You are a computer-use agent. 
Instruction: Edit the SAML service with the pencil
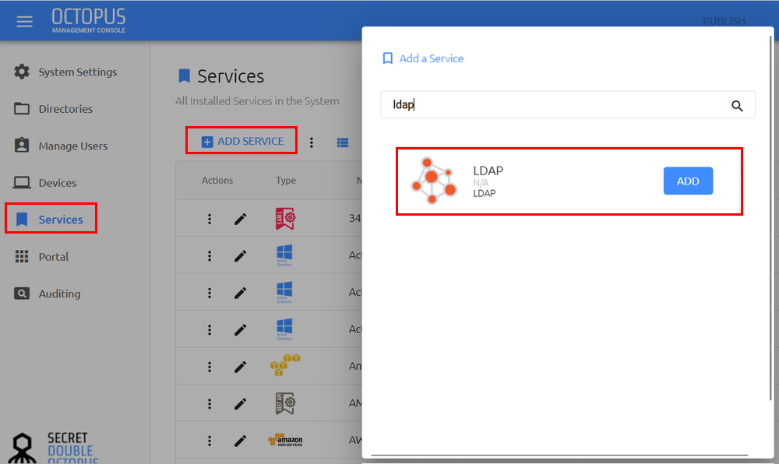(x=241, y=219)
